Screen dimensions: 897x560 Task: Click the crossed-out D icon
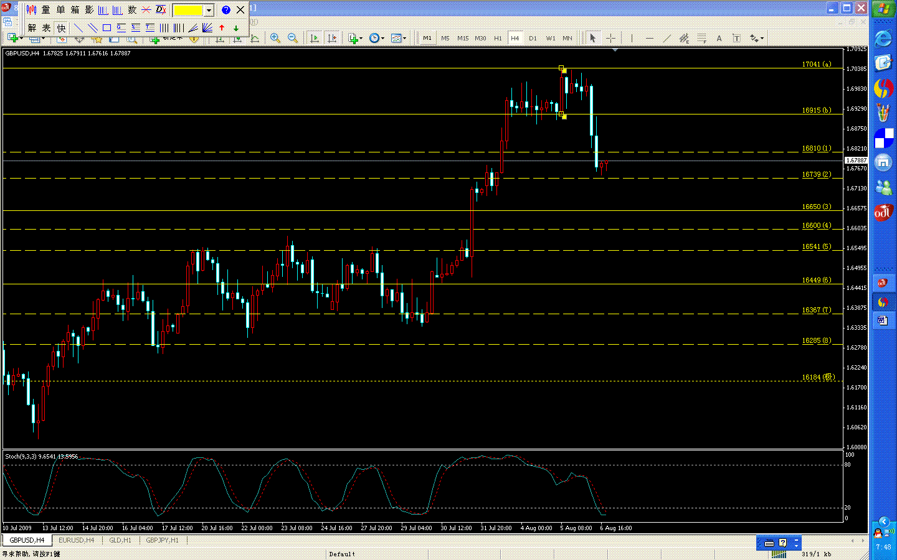click(x=161, y=10)
